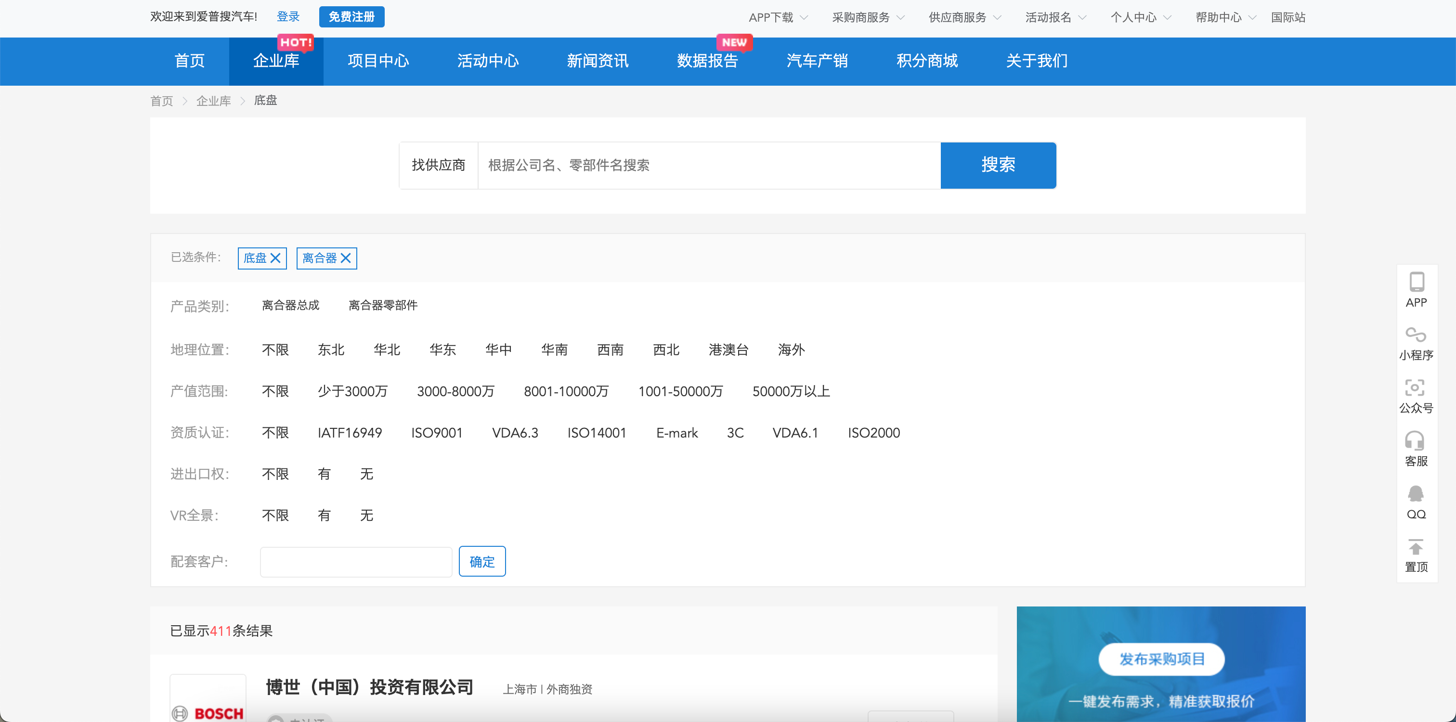Open the 活动中心 nav tab
The height and width of the screenshot is (722, 1456).
click(488, 61)
